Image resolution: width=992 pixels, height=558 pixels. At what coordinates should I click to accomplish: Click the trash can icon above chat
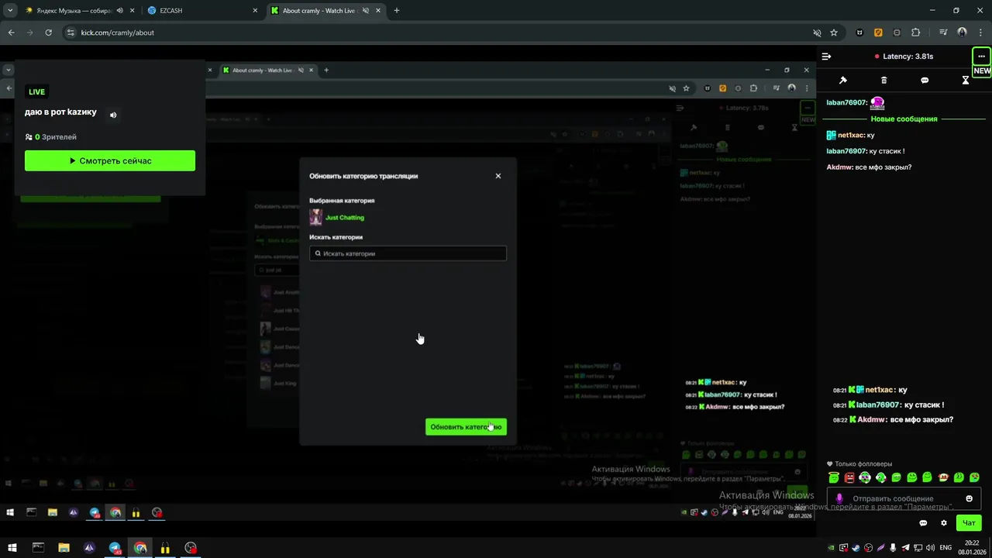(x=884, y=80)
